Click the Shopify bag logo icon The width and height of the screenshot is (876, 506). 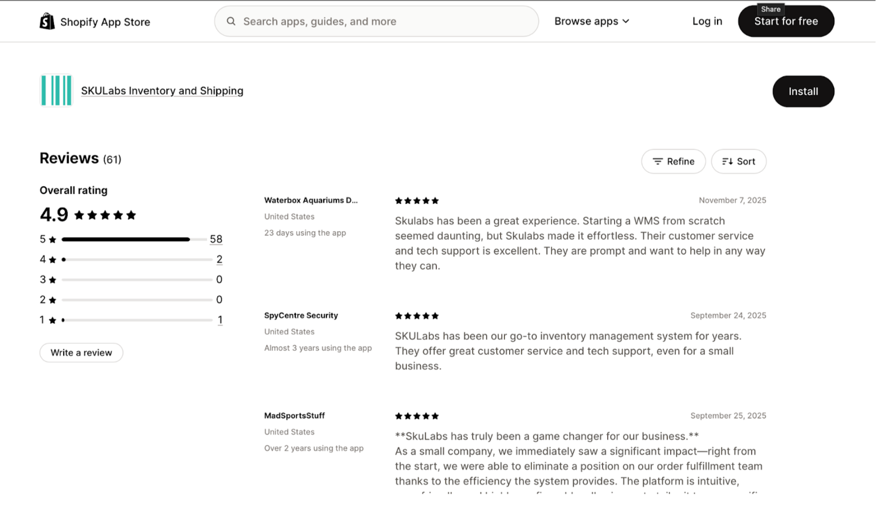point(47,22)
